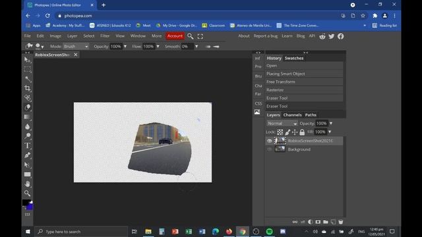Screen dimensions: 422x237
Task: Open layer Opacity dropdown arrow
Action: 331,123
